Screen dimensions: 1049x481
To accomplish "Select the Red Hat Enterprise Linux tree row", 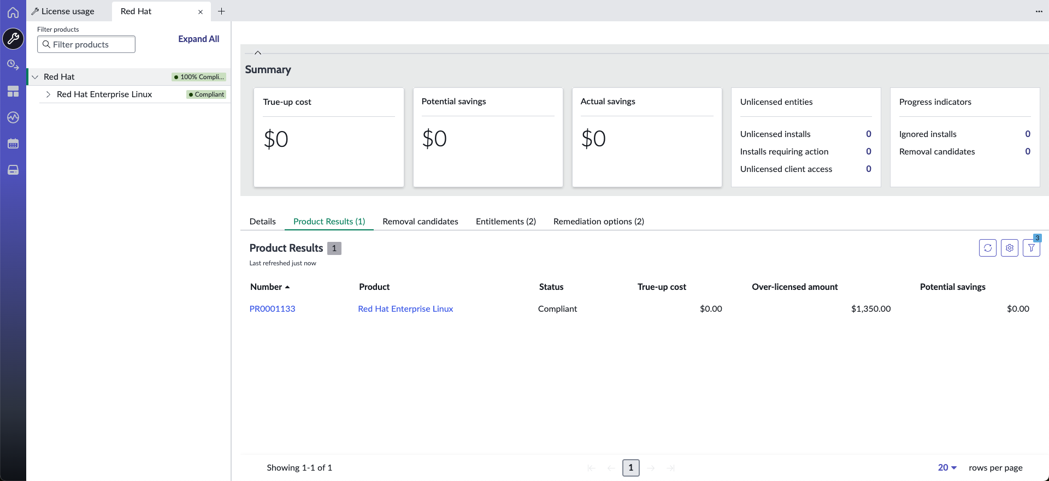I will point(135,94).
